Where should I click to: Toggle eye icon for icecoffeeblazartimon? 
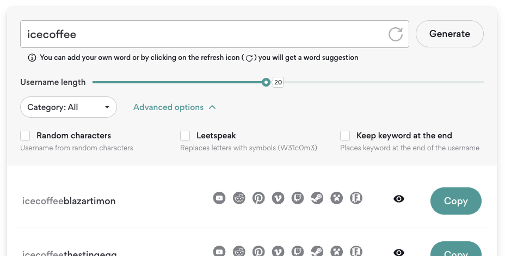pos(399,199)
